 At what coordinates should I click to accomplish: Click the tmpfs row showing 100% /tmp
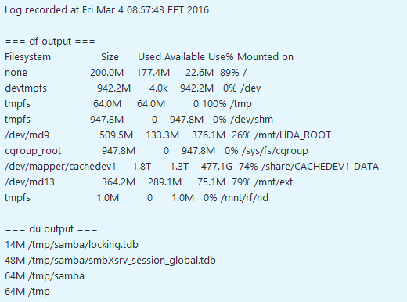coord(128,104)
